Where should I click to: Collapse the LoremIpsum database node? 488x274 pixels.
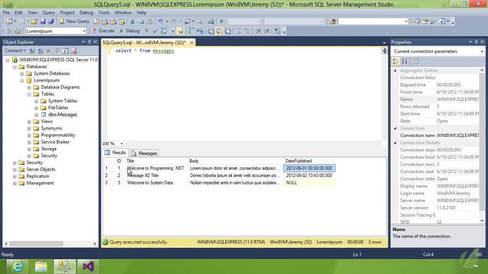point(22,80)
